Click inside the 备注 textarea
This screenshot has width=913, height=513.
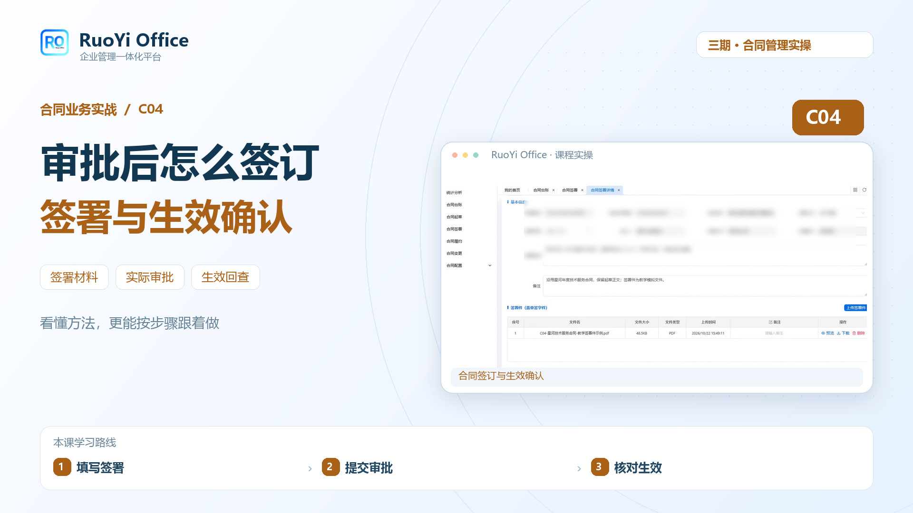click(705, 286)
